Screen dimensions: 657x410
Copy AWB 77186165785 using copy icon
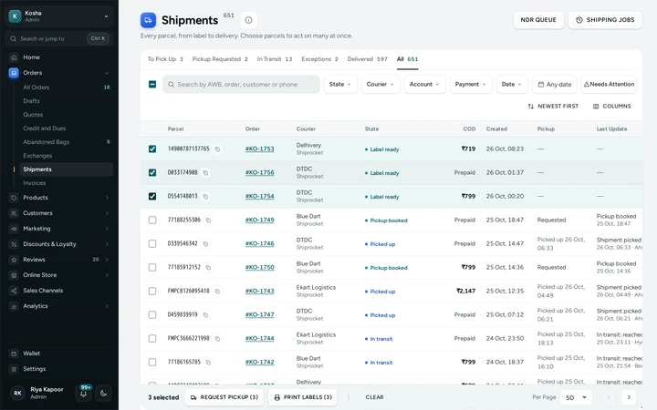tap(208, 363)
